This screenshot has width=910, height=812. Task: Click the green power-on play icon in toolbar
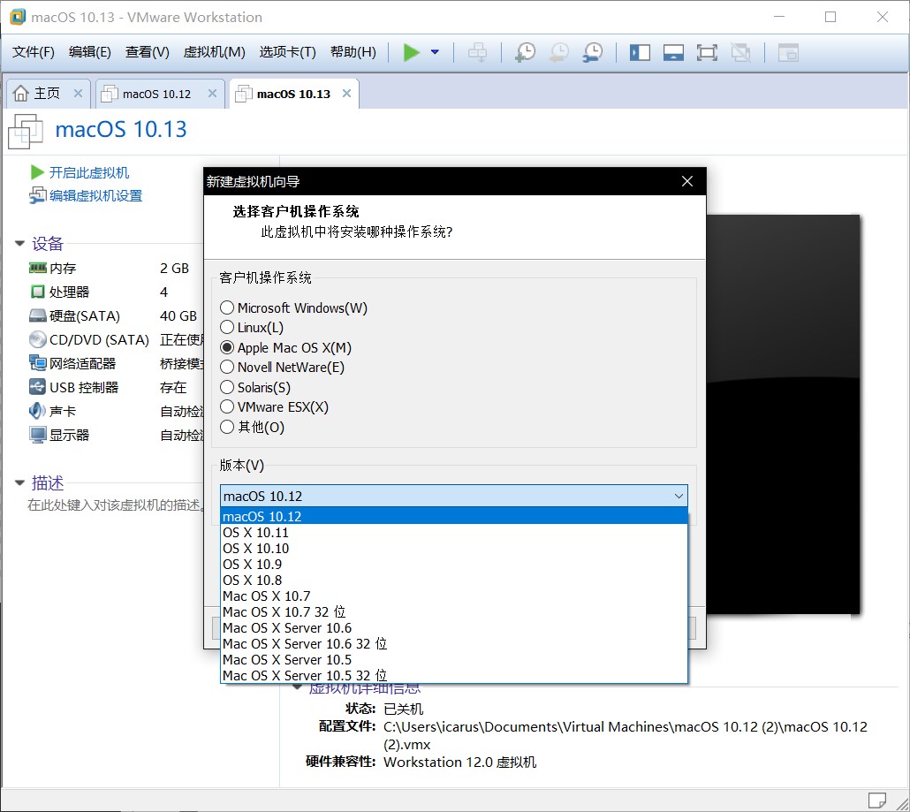click(x=412, y=52)
